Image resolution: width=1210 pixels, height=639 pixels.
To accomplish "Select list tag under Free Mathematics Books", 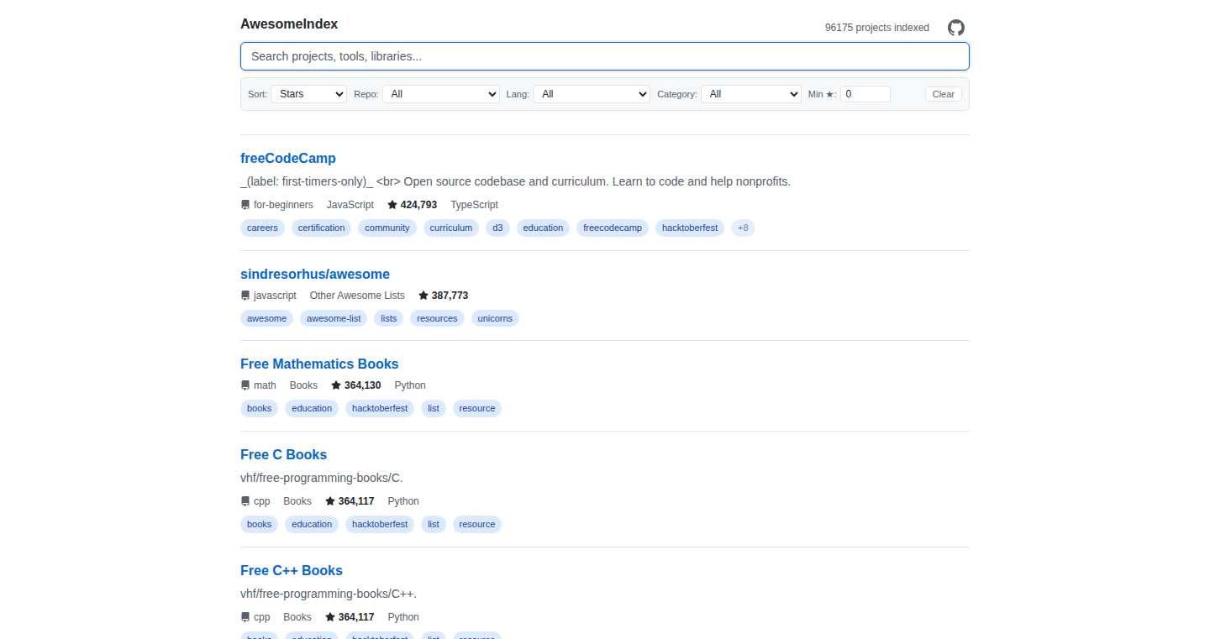I will point(434,408).
